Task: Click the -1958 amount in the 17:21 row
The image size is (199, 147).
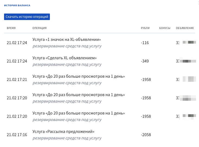Action: 146,80
